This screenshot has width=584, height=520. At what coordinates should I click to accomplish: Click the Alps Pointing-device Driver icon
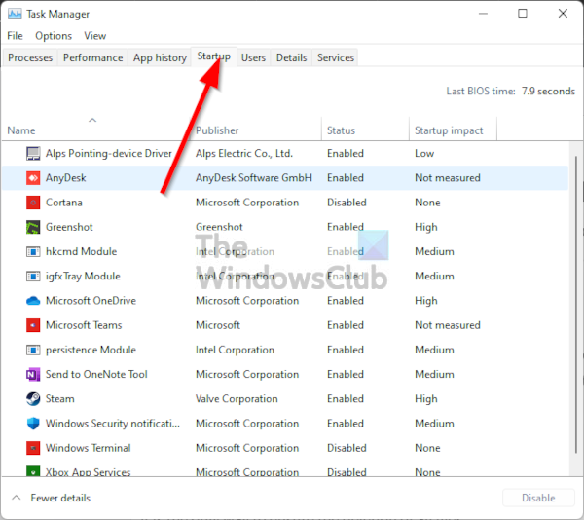pos(33,154)
